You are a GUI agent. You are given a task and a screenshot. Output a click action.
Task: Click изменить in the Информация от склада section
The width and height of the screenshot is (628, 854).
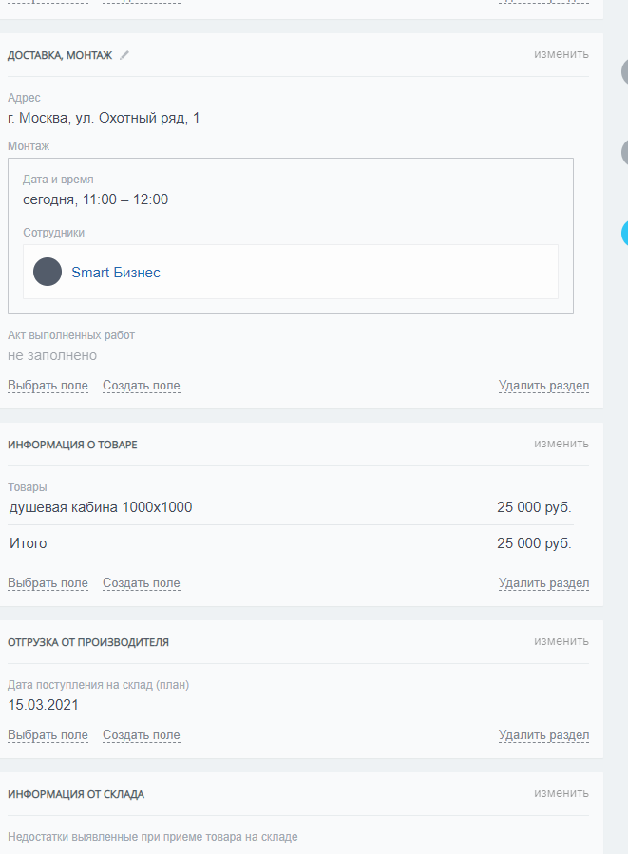(561, 793)
